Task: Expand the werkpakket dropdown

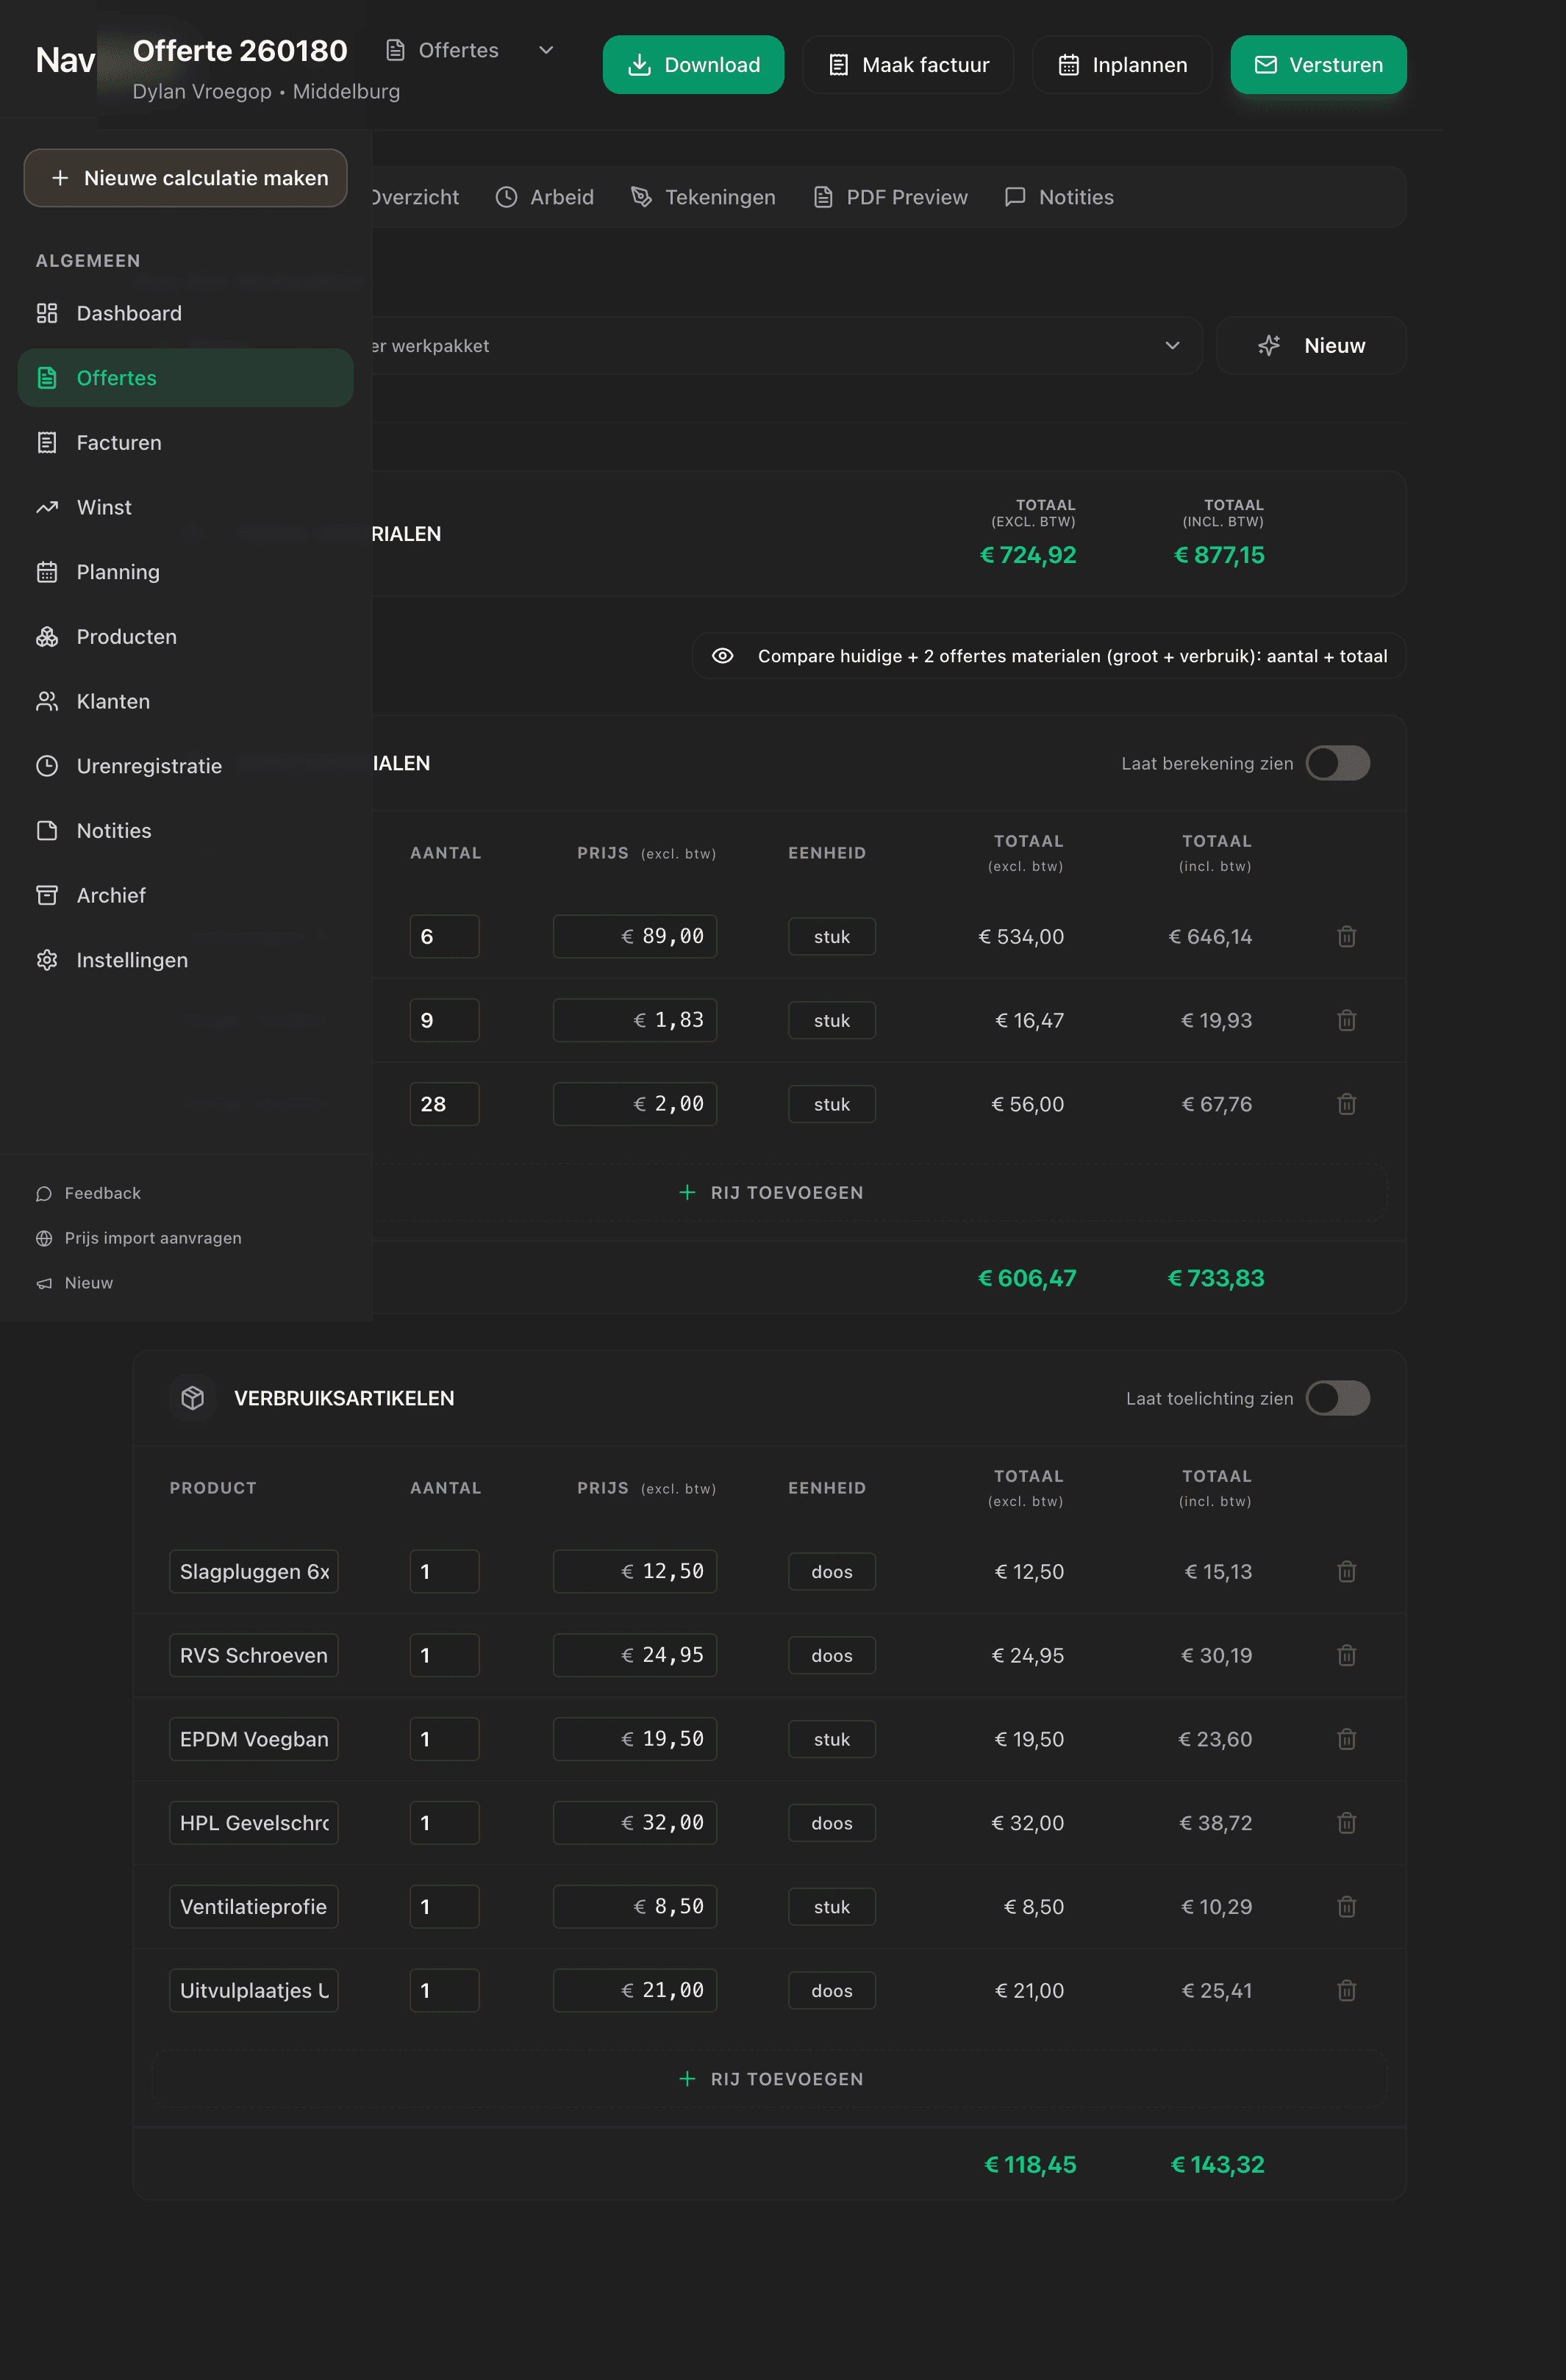Action: [x=1171, y=345]
